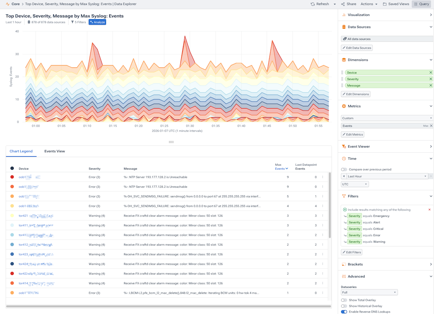Screen dimensions: 434x314
Task: Expand the Event Viewer section
Action: 431,147
